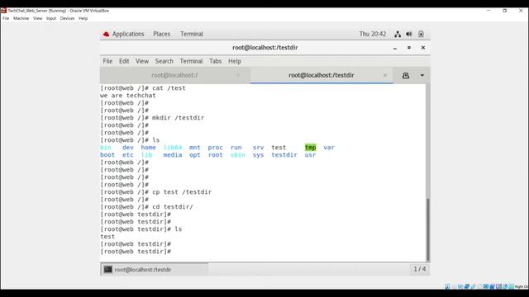529x297 pixels.
Task: Click the 'cat /test' command line
Action: (x=143, y=88)
